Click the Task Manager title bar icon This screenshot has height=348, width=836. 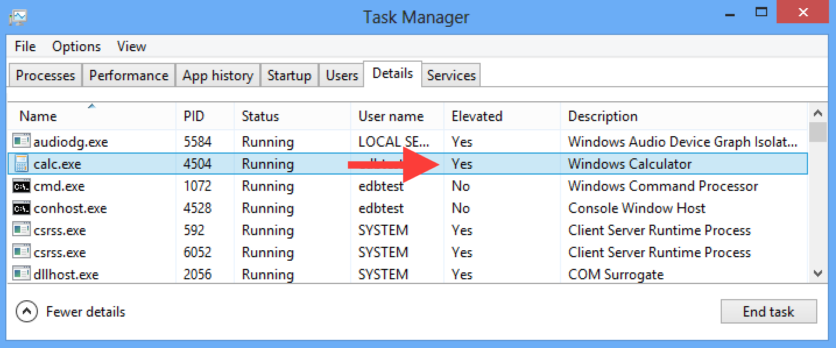pos(18,16)
